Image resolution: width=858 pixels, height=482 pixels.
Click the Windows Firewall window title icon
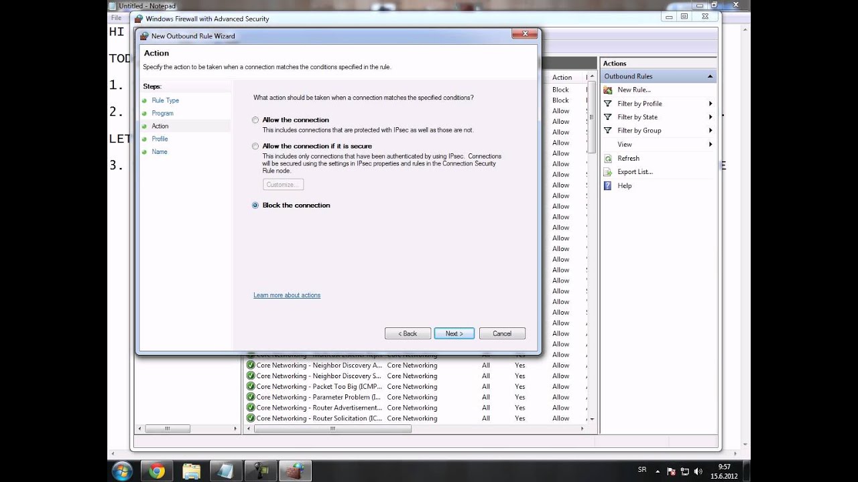point(138,19)
